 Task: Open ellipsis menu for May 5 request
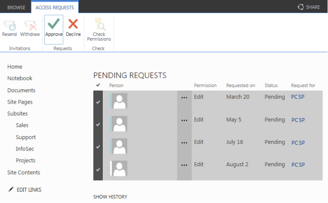184,121
